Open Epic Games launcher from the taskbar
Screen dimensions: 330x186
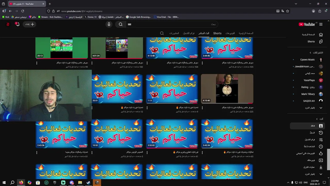(55, 183)
